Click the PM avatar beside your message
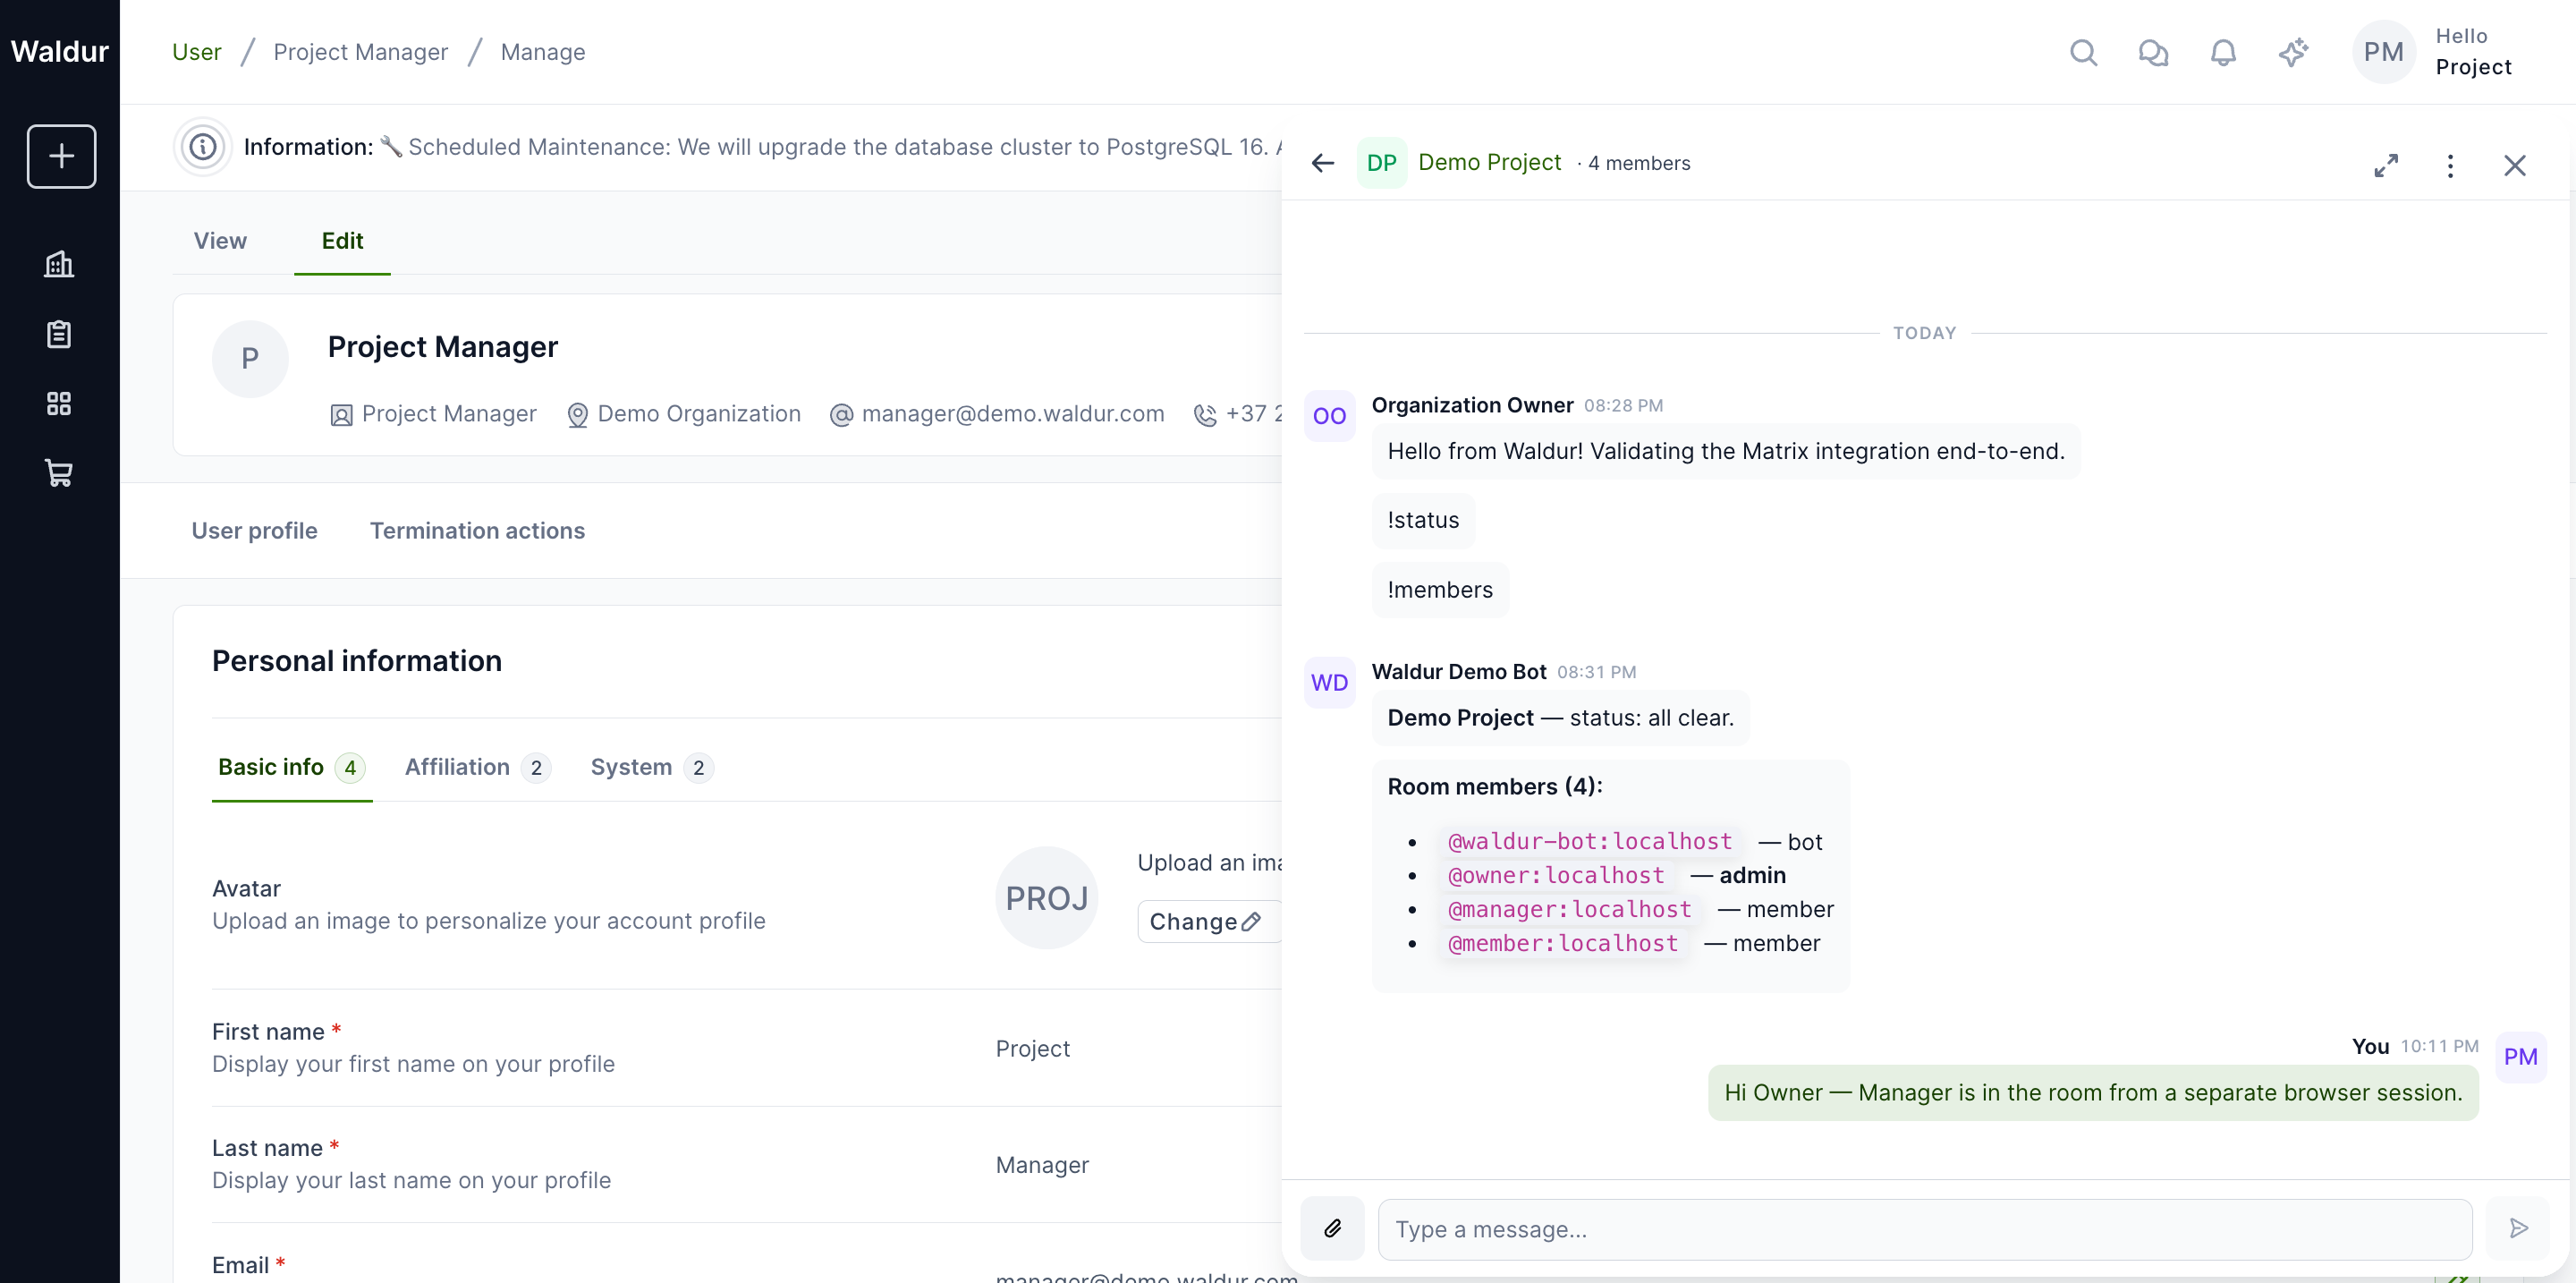Screen dimensions: 2576x1283 [2520, 1057]
